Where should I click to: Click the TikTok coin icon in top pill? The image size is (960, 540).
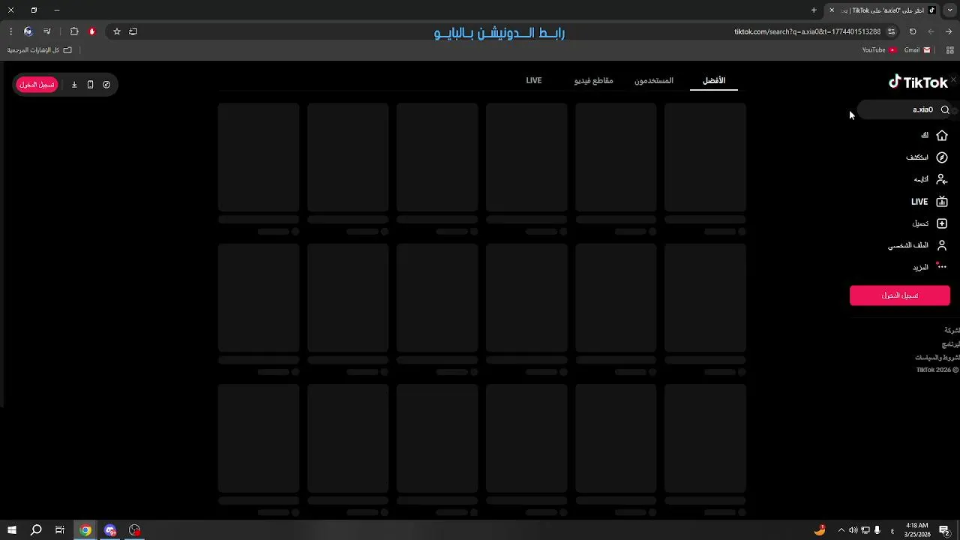106,85
